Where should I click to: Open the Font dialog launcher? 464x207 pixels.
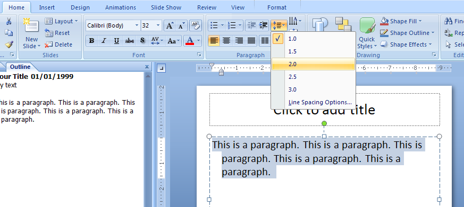pyautogui.click(x=199, y=55)
